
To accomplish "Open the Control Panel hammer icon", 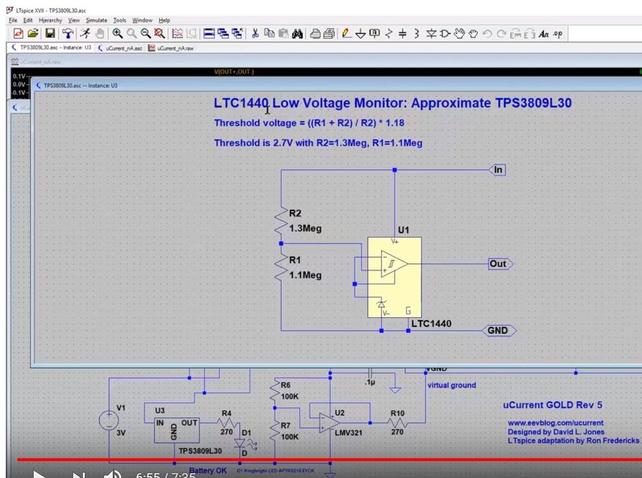I will [68, 34].
